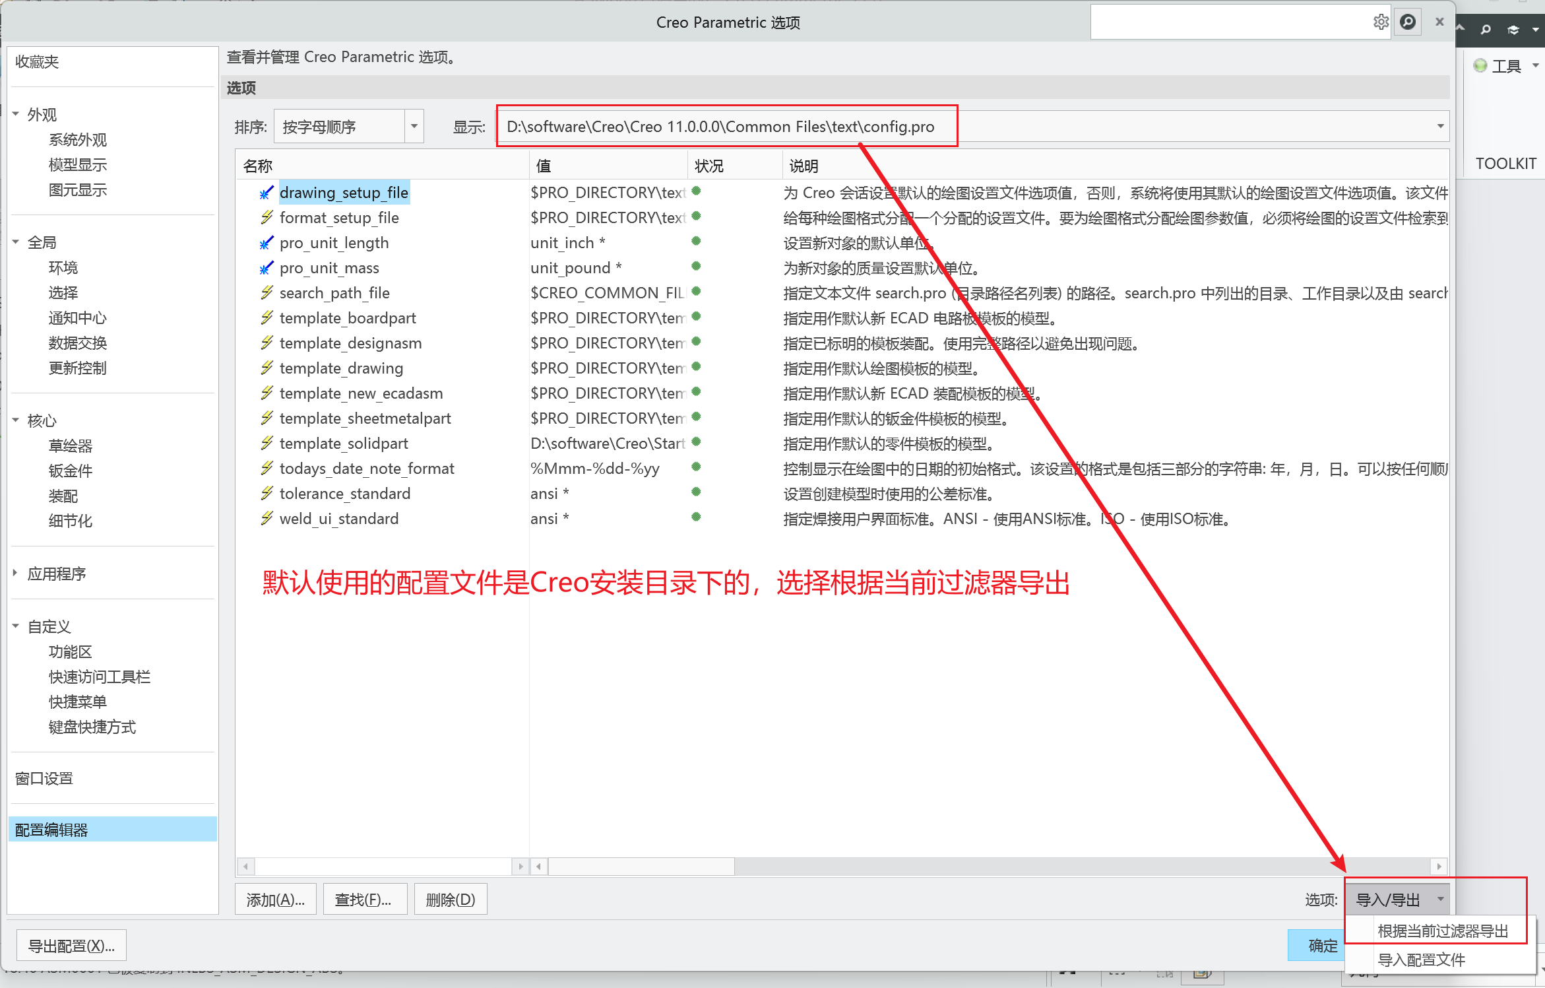Collapse the 外观 category

point(16,114)
